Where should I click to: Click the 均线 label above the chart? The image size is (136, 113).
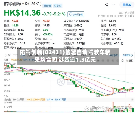coord(6,60)
